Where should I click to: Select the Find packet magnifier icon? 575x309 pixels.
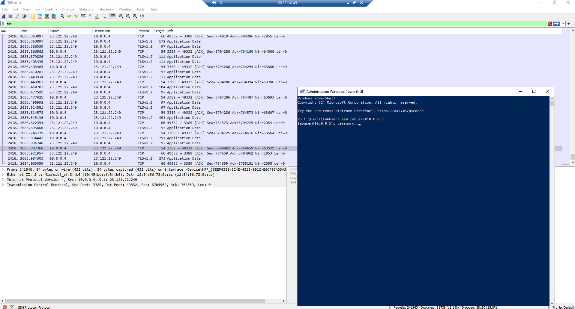tap(62, 16)
